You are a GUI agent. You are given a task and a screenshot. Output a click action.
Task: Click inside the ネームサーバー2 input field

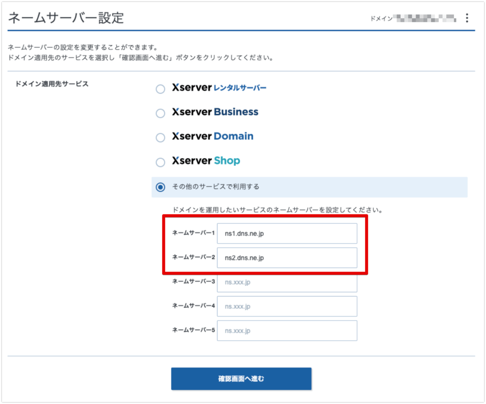287,257
